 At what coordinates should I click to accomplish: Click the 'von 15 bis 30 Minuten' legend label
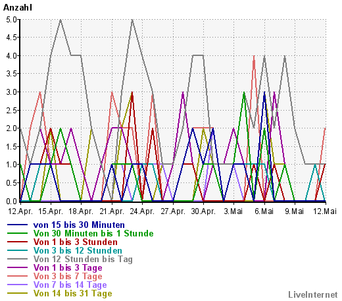(x=79, y=225)
